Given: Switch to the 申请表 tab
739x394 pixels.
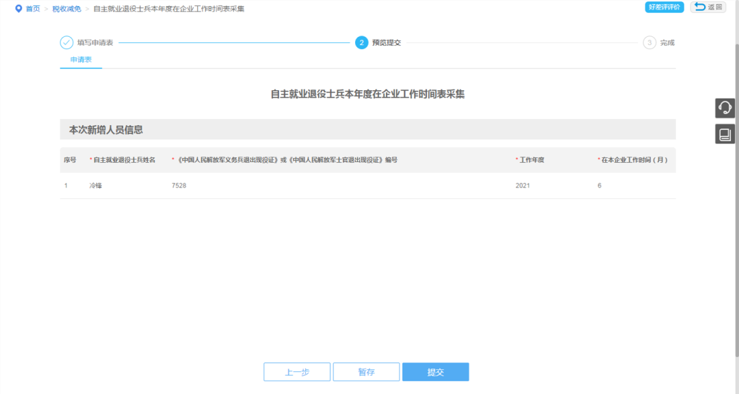Looking at the screenshot, I should point(81,60).
